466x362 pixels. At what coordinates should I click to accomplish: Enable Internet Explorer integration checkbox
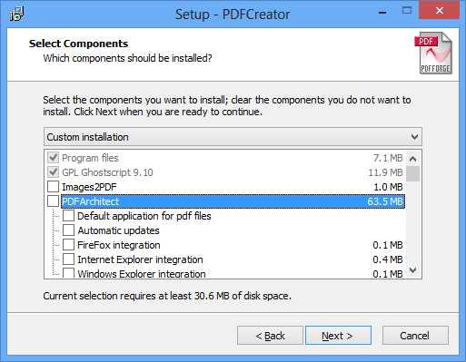(68, 259)
